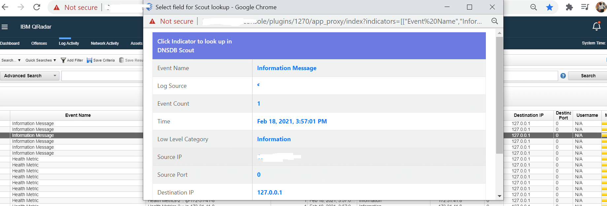Click the popup vertical scrollbar thumb
The height and width of the screenshot is (206, 607).
(x=499, y=95)
